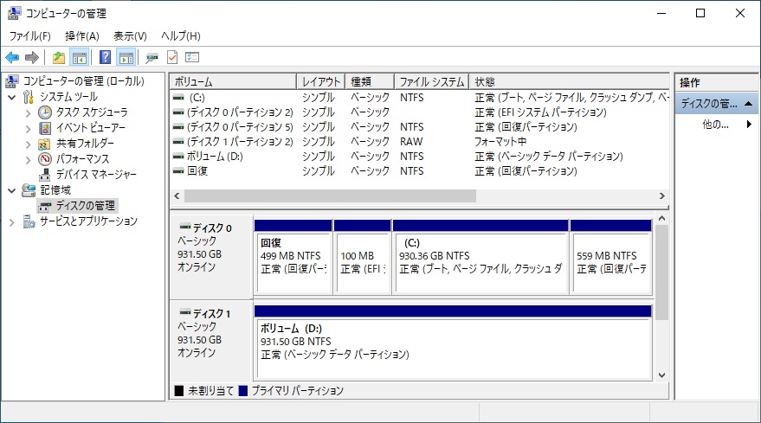Click the black 未割り当て legend swatch
Screen dimensions: 761x423
[179, 390]
